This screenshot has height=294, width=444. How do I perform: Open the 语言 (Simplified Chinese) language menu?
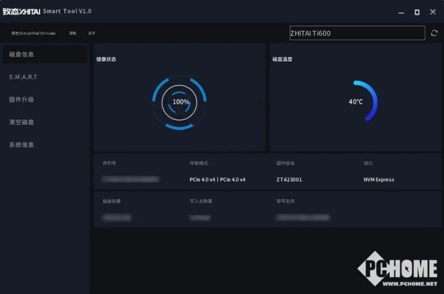33,33
